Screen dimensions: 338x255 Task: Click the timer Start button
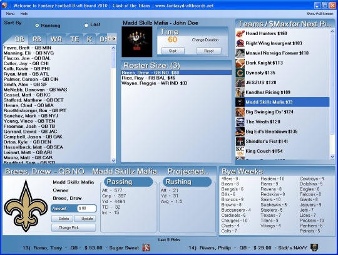coord(173,51)
